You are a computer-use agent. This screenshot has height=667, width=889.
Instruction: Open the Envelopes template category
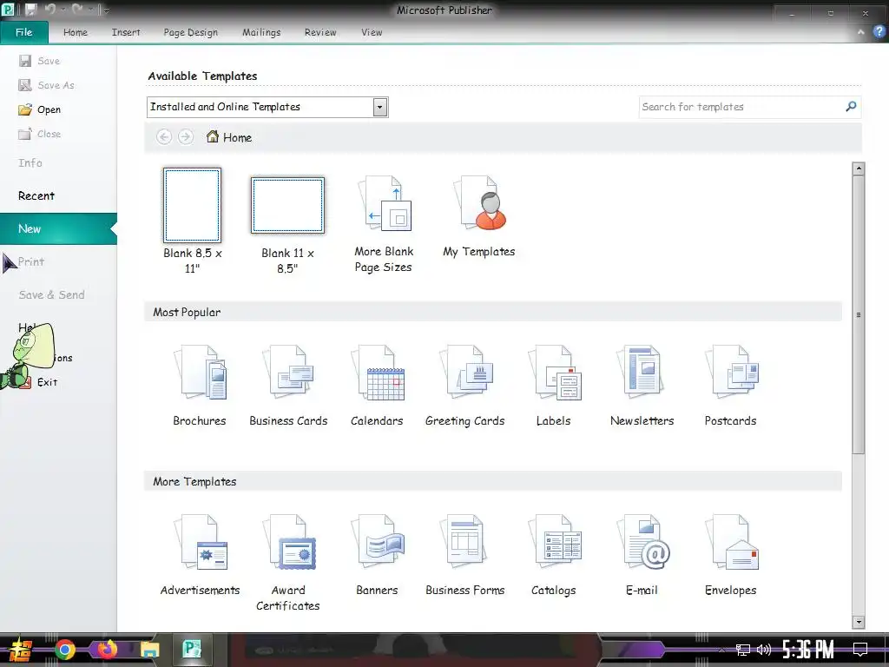tap(731, 555)
